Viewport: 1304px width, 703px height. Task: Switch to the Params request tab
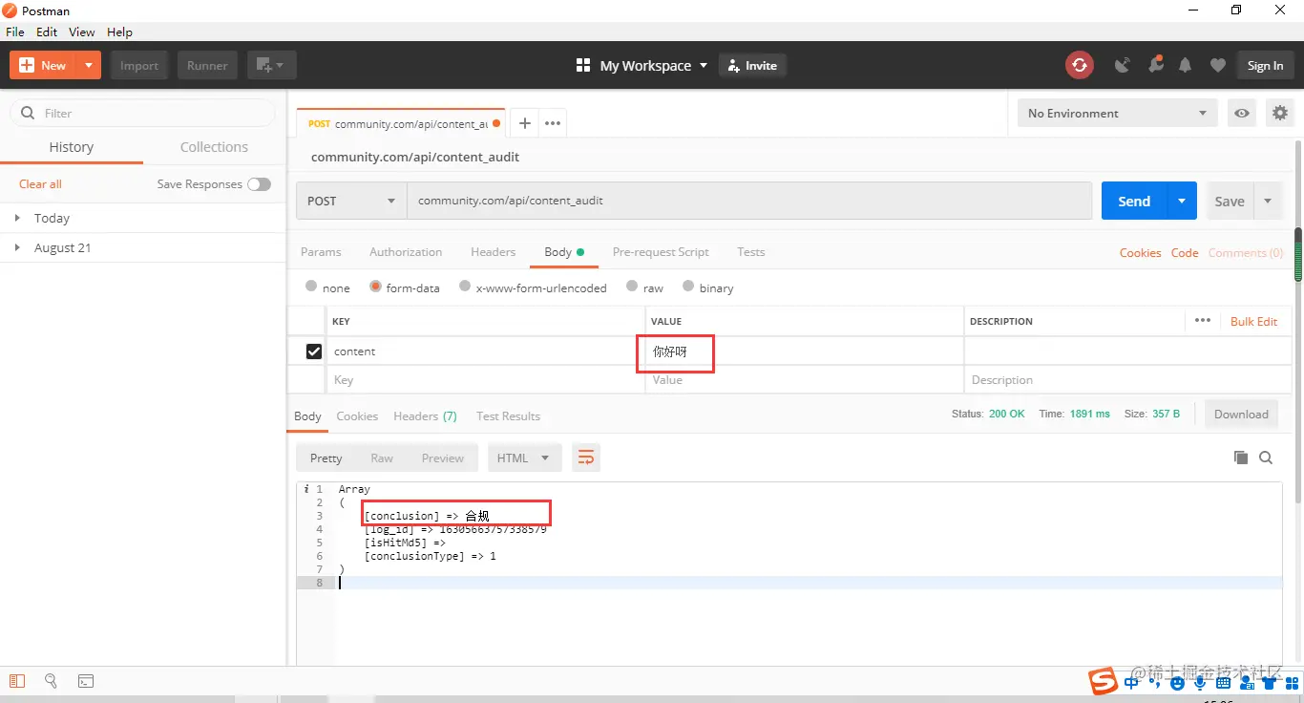(x=321, y=252)
